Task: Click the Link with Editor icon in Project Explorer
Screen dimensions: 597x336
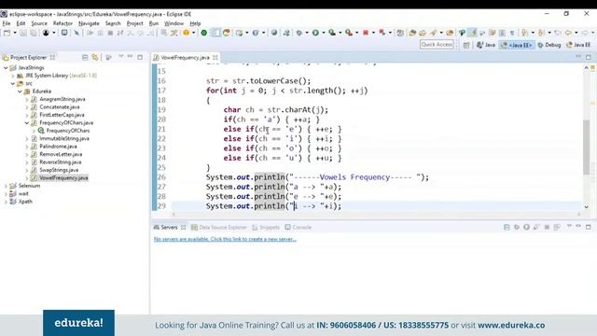Action: [95, 58]
